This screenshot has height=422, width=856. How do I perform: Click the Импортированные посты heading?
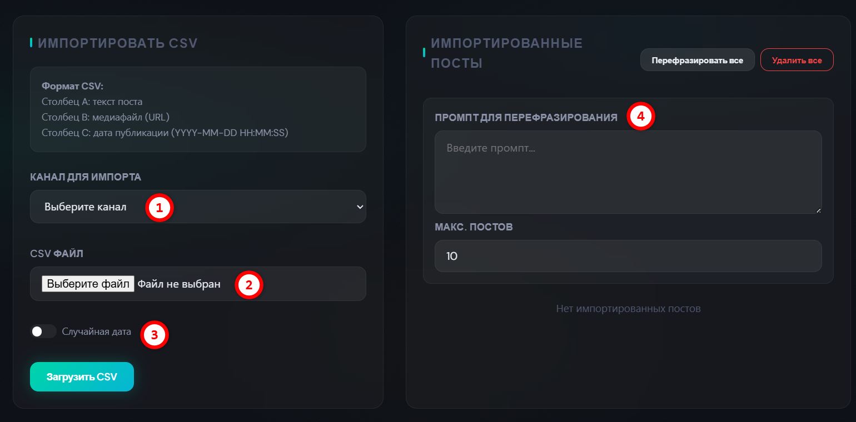(507, 53)
